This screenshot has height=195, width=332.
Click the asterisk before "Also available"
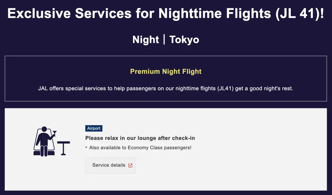click(86, 148)
